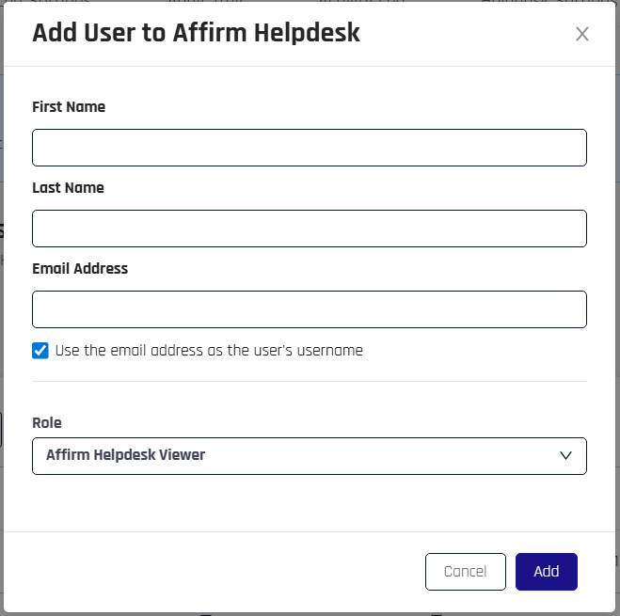Click the word 'username' in checkbox label
The image size is (620, 616).
[329, 351]
